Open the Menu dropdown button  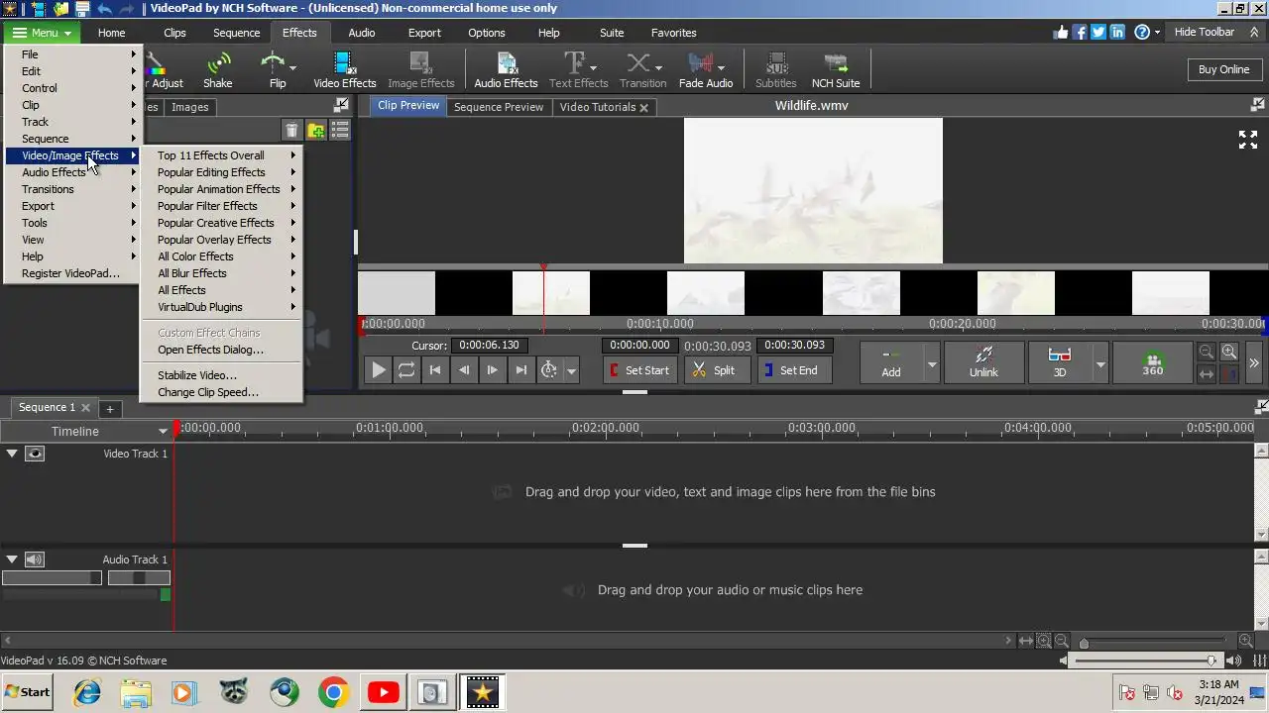tap(40, 33)
